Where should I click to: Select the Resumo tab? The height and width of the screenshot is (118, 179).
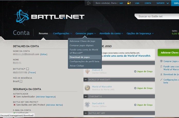(43, 33)
